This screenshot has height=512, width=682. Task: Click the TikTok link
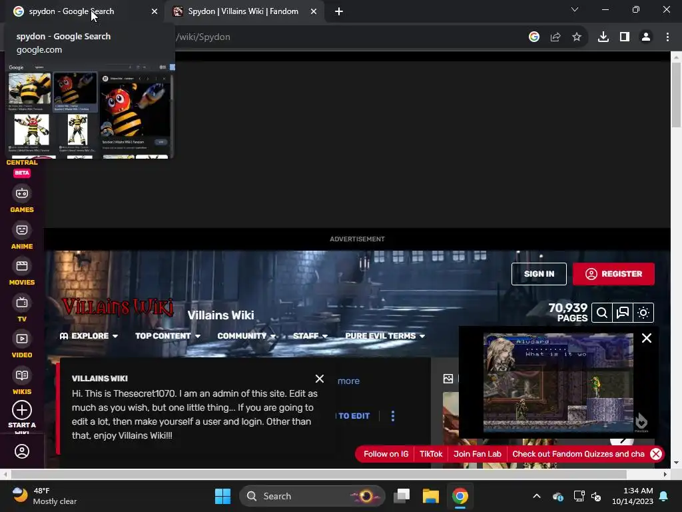point(431,454)
